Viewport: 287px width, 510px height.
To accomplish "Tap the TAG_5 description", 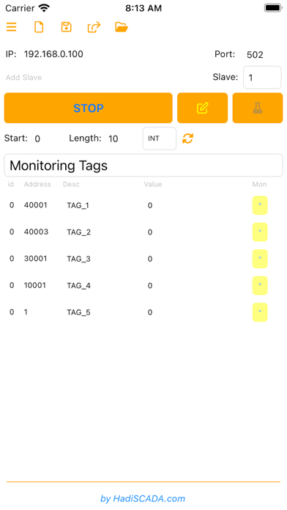I will pyautogui.click(x=78, y=313).
